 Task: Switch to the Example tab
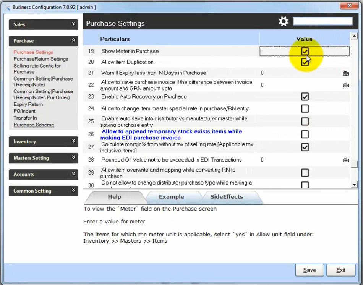point(171,197)
